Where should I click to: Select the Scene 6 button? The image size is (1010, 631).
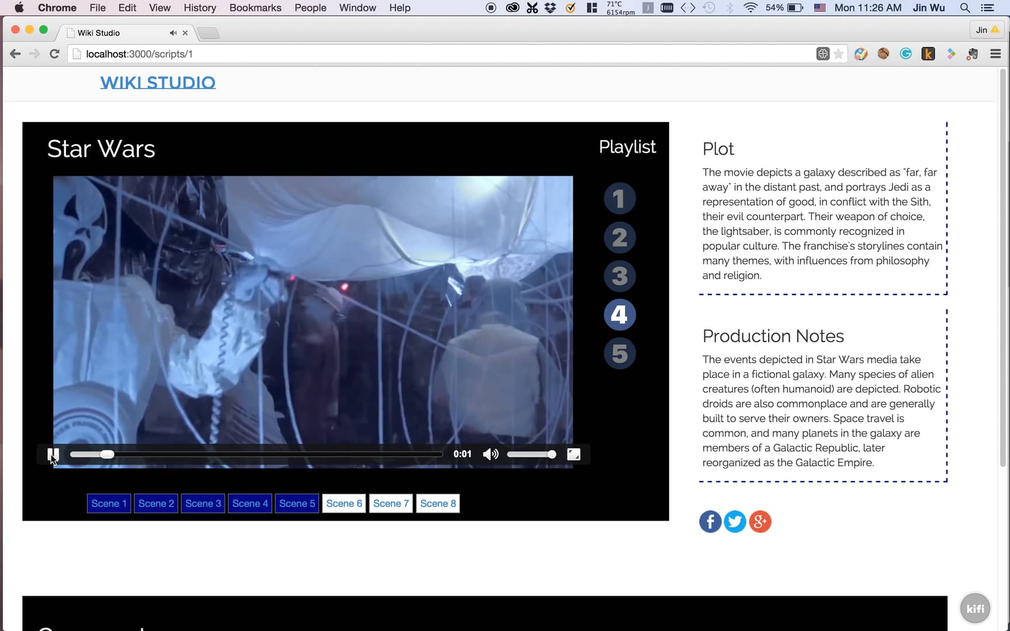point(344,503)
